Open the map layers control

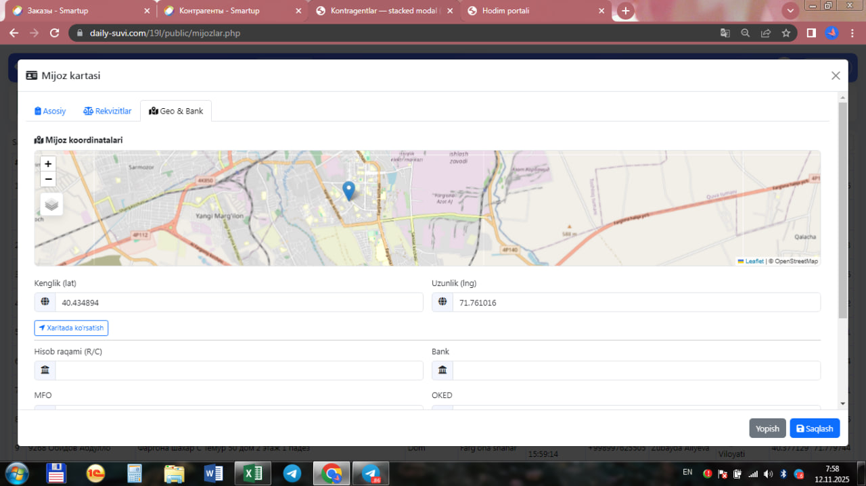[52, 204]
